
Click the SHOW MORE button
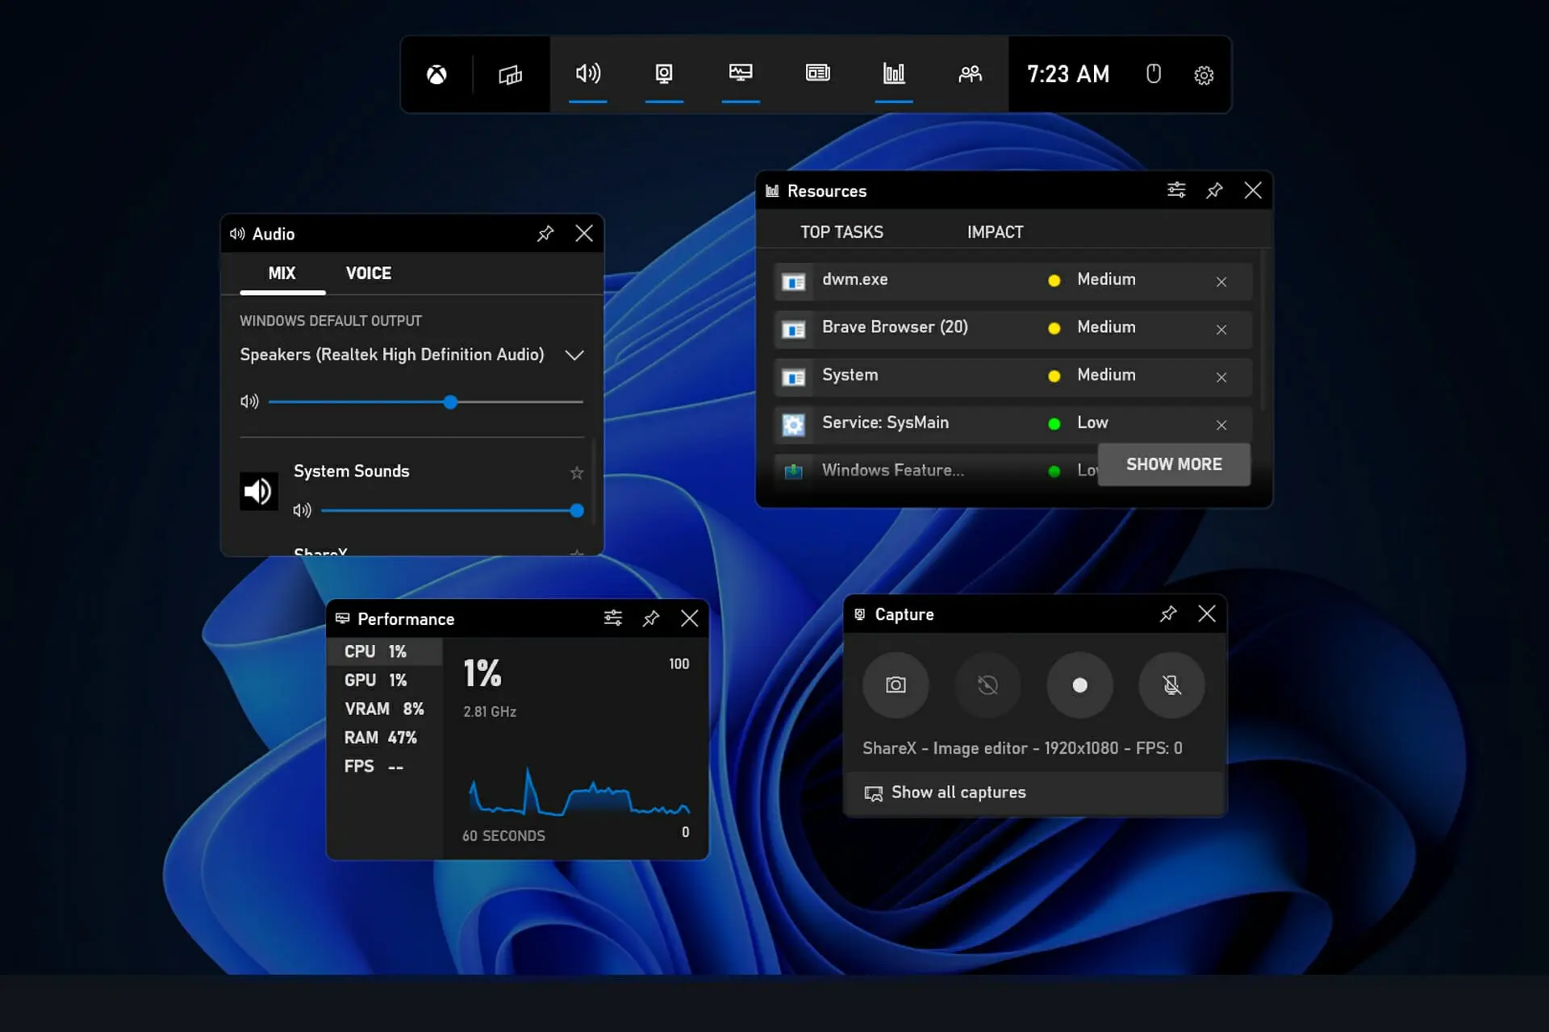[x=1173, y=464]
